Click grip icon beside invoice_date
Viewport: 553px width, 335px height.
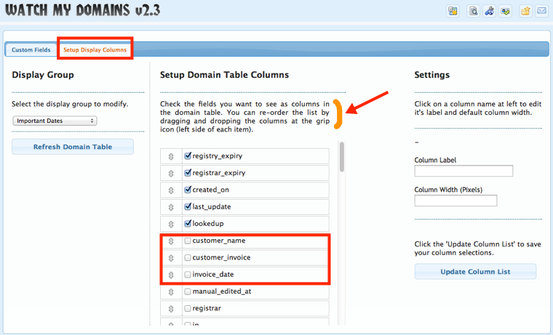171,275
